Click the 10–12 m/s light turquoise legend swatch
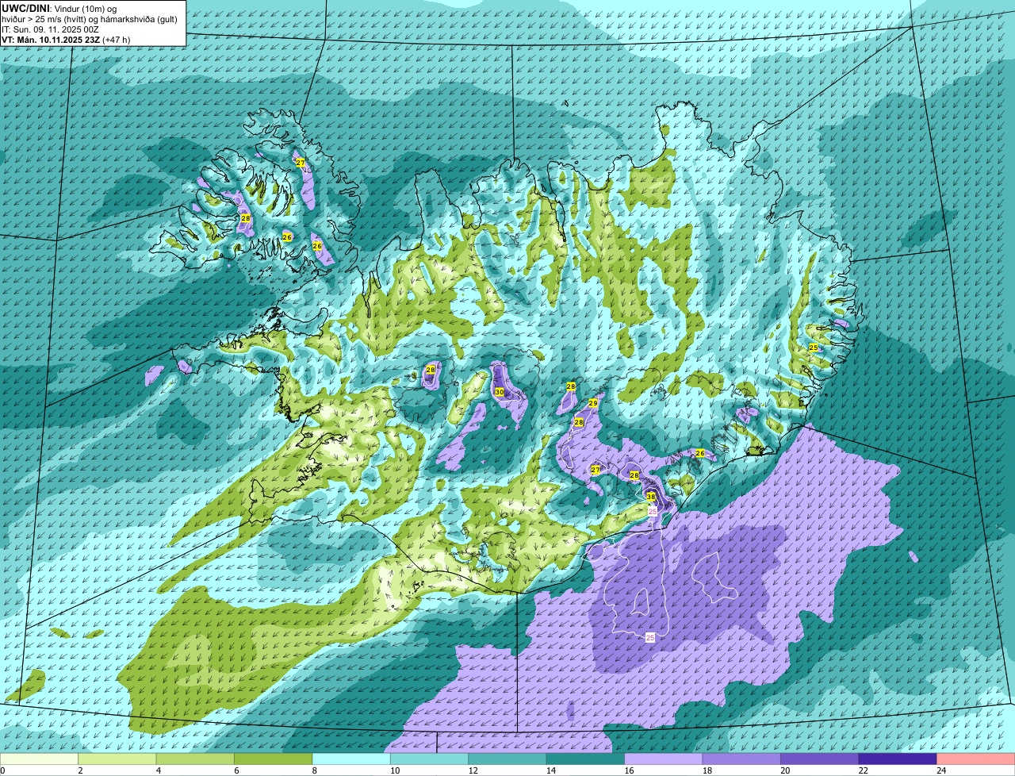 click(429, 759)
